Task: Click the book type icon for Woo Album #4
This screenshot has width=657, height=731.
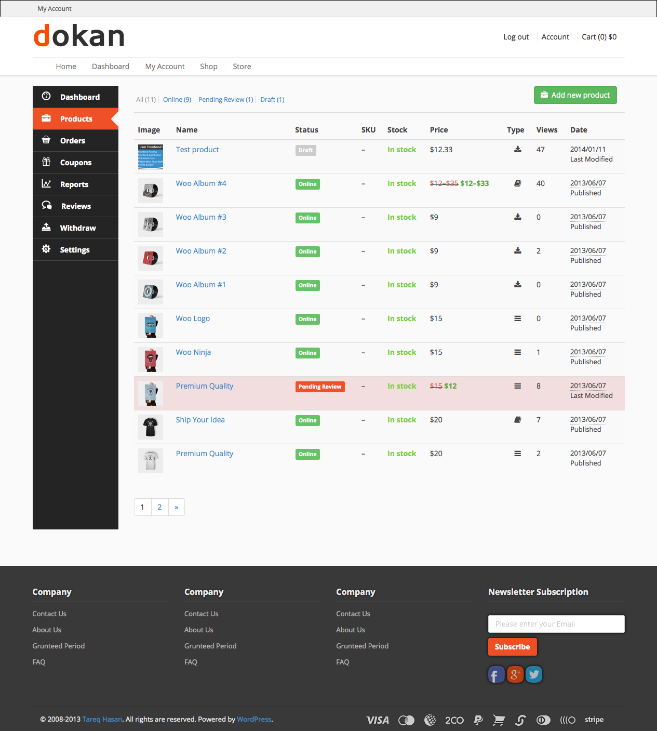Action: (x=518, y=183)
